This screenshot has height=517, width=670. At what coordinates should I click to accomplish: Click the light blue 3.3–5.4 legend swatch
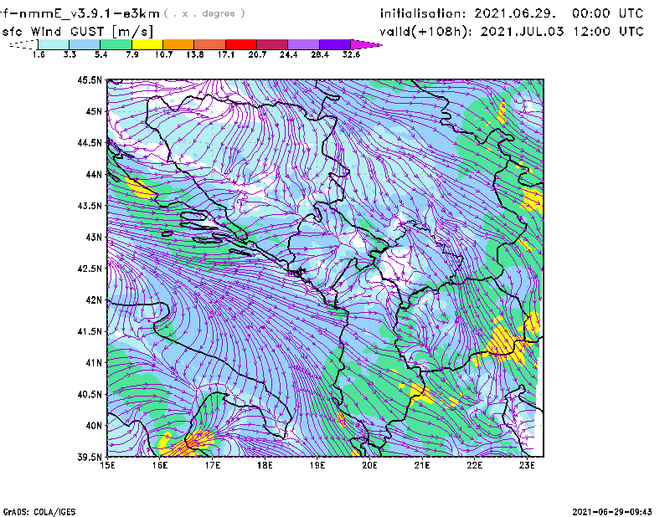coord(85,44)
